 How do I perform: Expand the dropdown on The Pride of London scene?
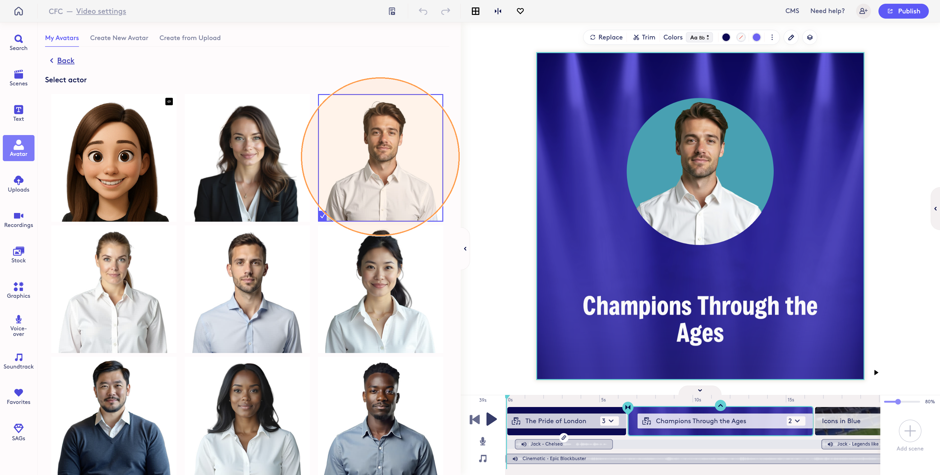(608, 421)
